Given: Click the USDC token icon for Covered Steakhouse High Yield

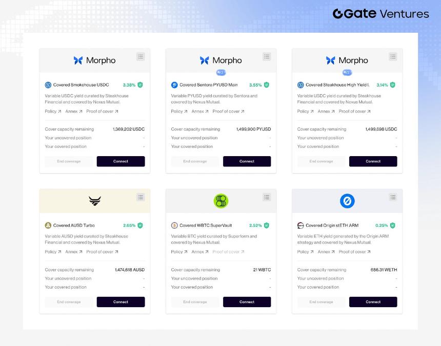Looking at the screenshot, I should click(x=300, y=85).
